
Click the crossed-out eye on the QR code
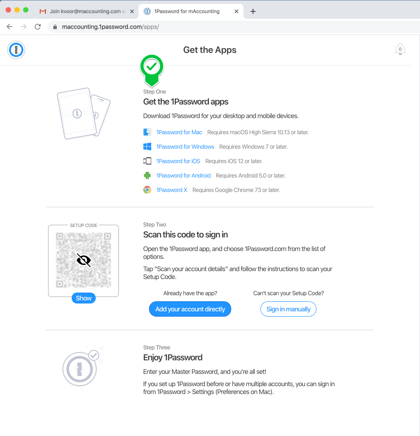click(x=83, y=260)
